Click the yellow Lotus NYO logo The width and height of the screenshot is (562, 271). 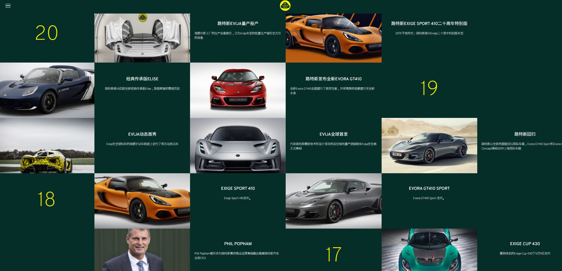(285, 6)
